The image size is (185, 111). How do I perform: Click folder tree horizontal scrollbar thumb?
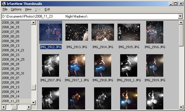pyautogui.click(x=15, y=107)
